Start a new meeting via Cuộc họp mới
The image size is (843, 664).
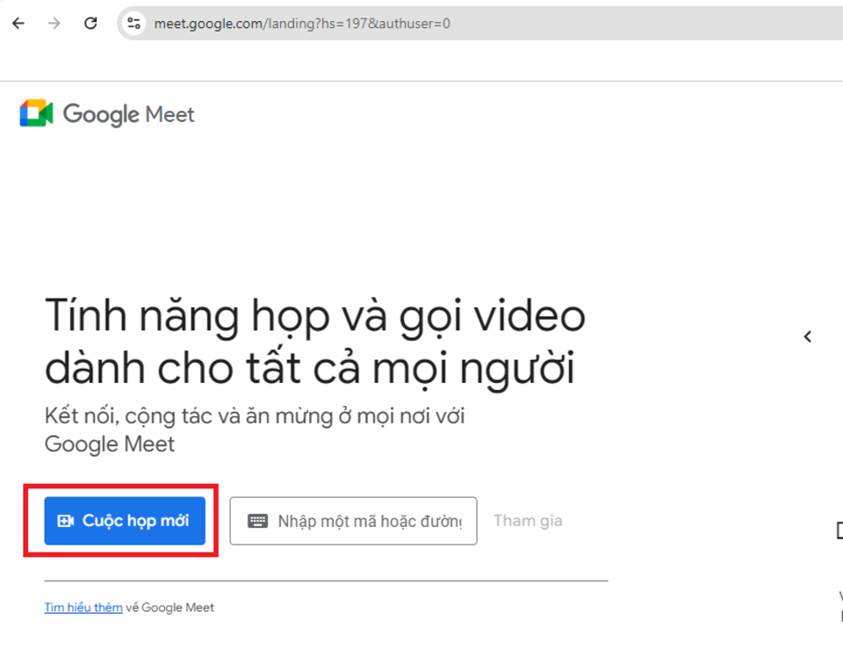pos(125,521)
